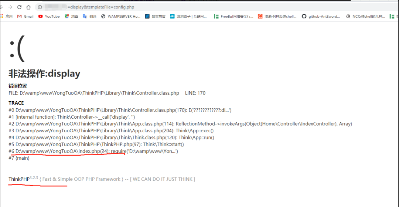Open the 暴雪商店 bookmark

pyautogui.click(x=155, y=16)
